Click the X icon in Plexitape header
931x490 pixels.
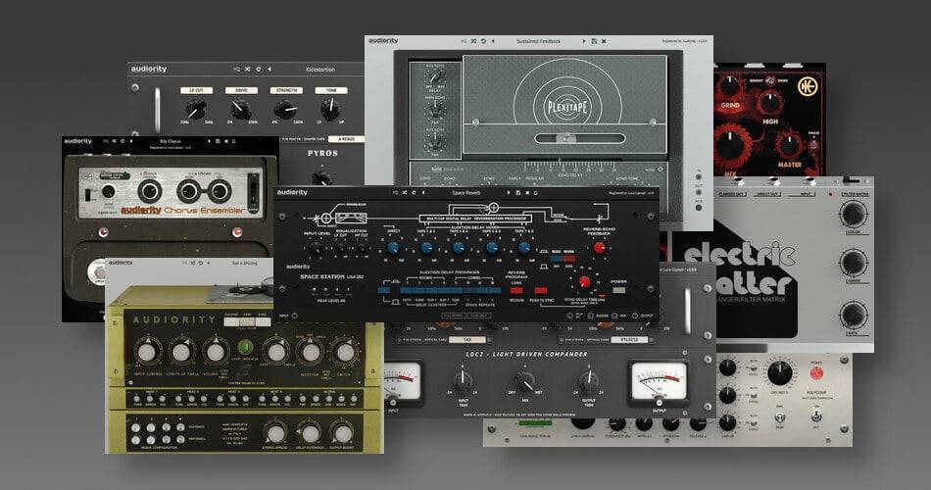click(604, 41)
